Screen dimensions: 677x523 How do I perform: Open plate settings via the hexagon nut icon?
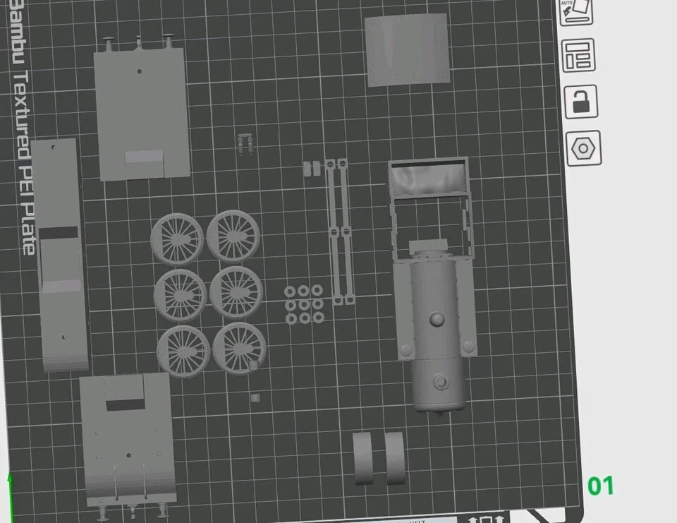tap(583, 148)
